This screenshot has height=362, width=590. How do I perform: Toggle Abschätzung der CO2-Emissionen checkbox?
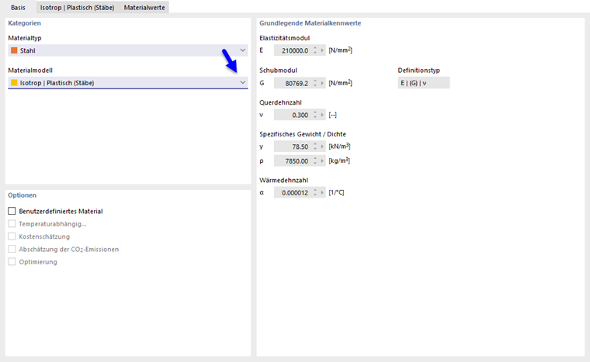tap(12, 250)
